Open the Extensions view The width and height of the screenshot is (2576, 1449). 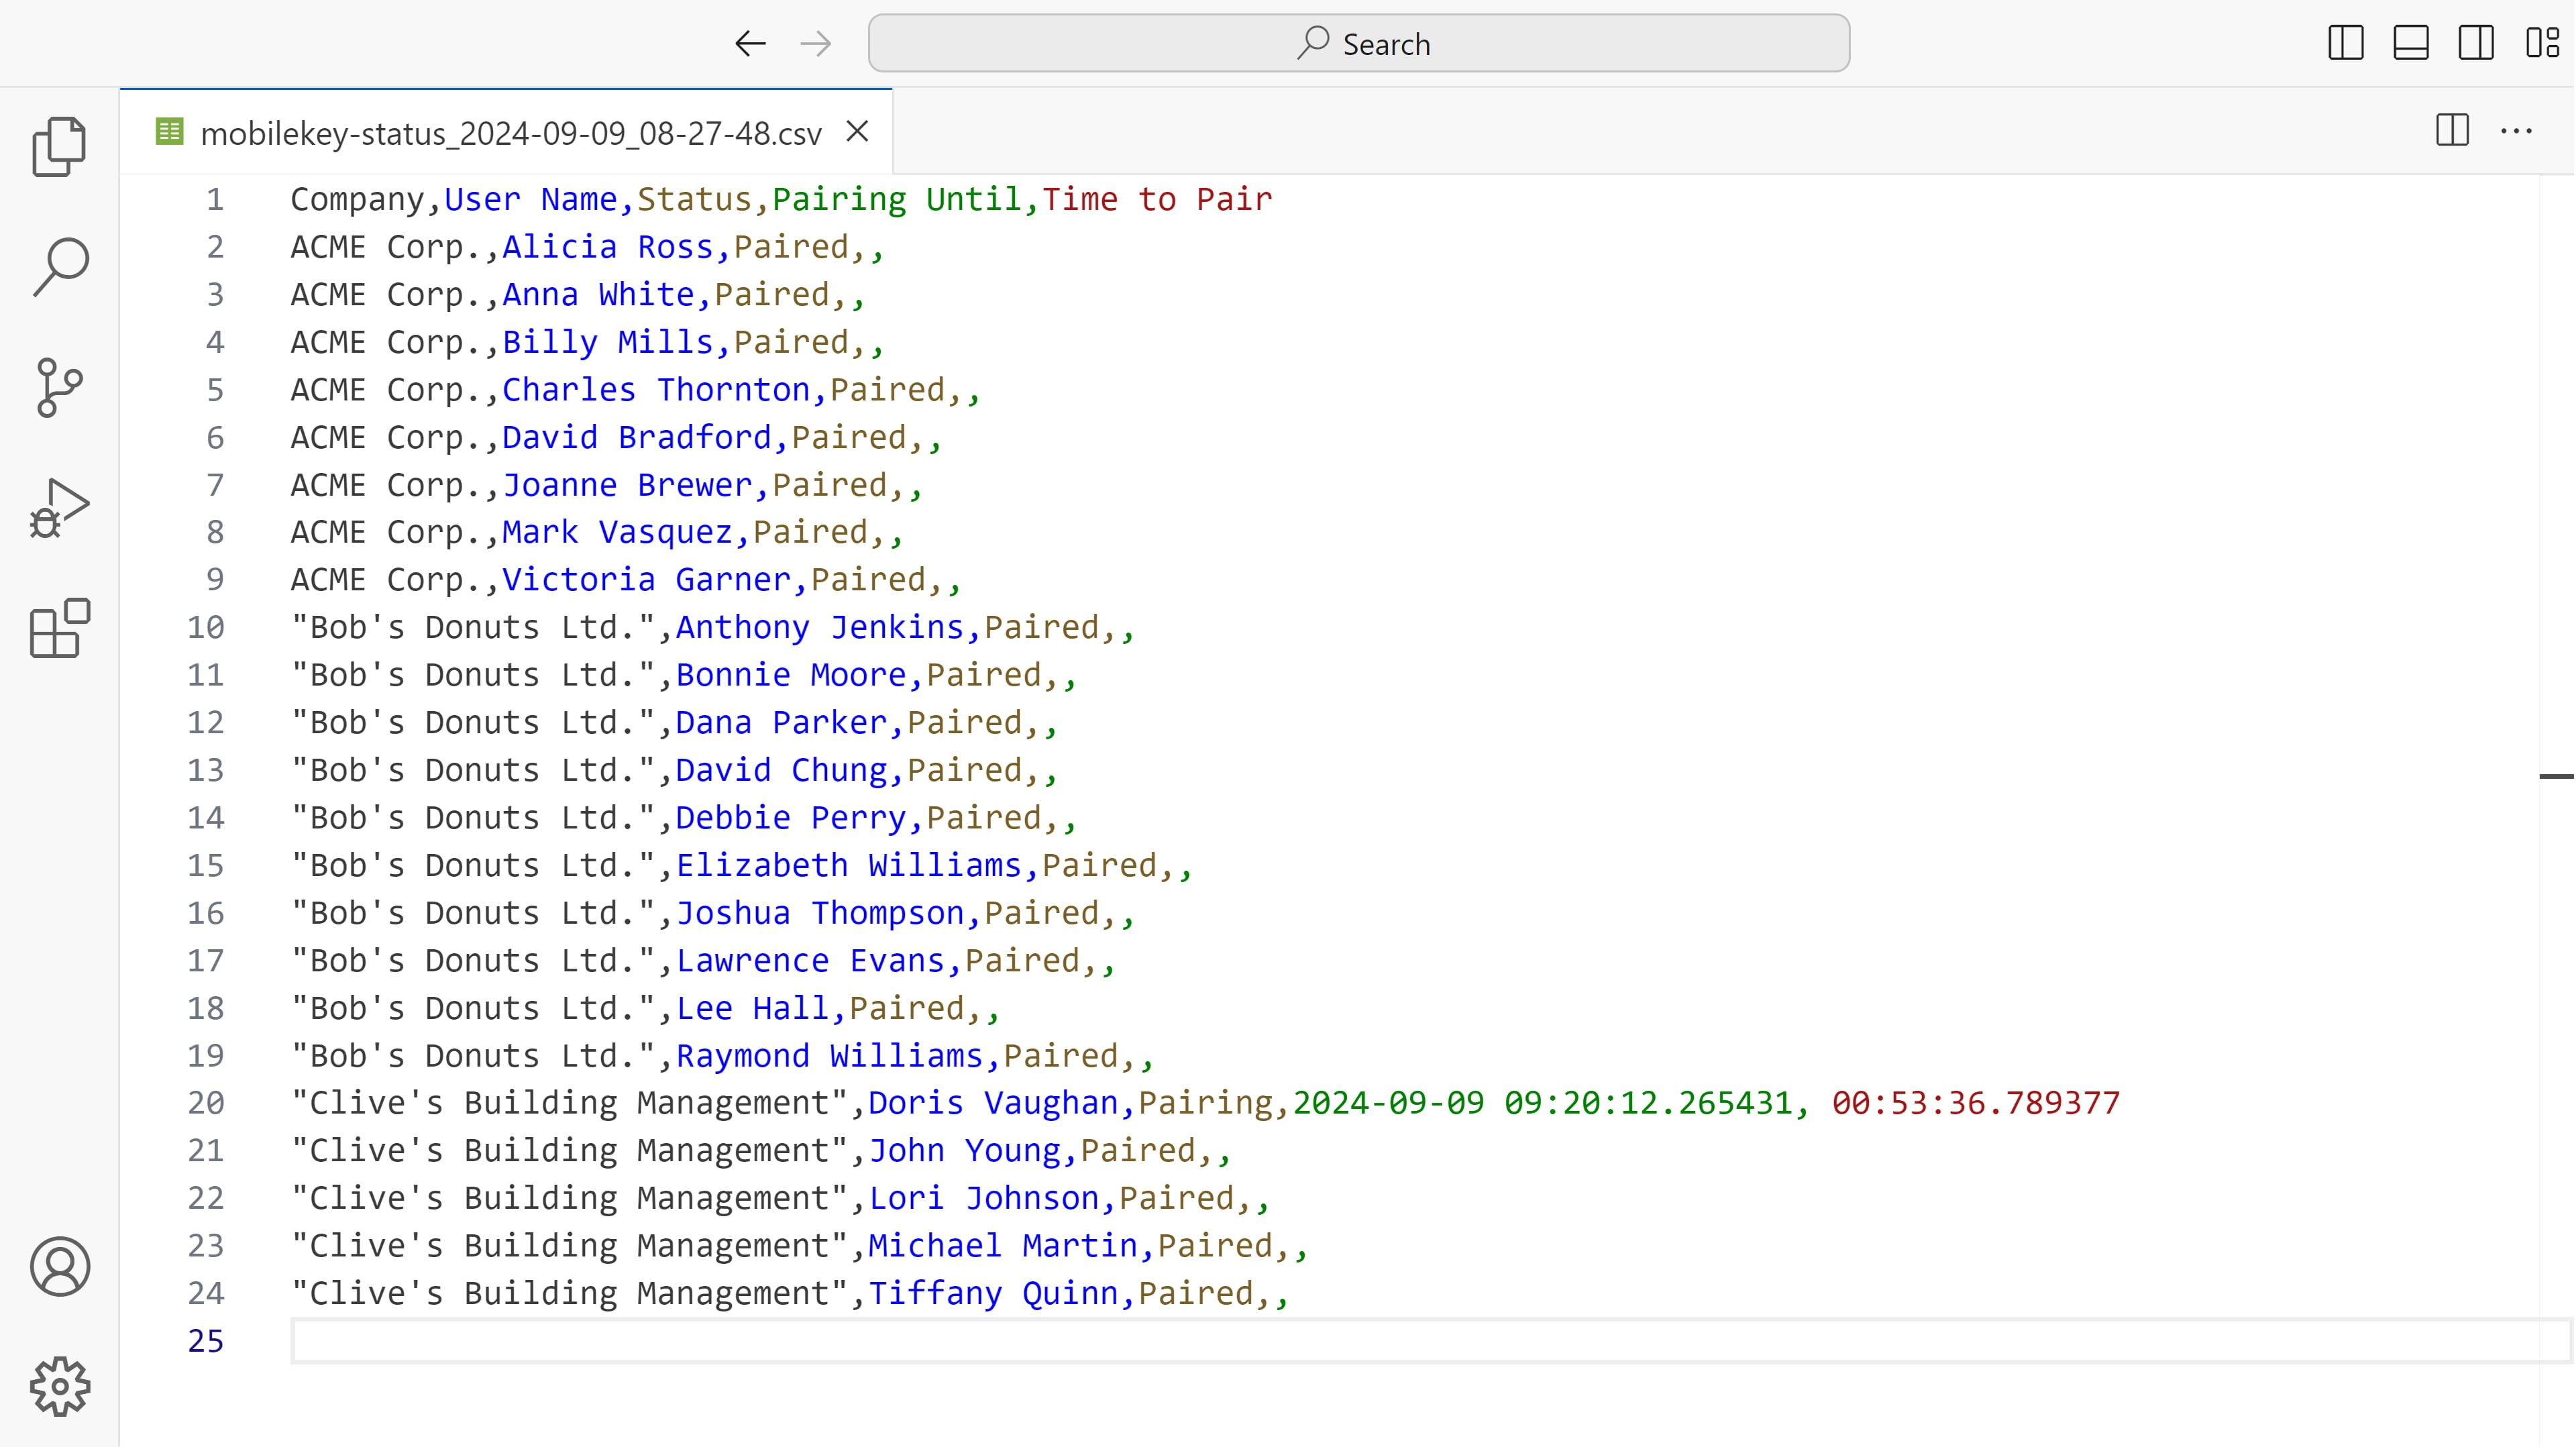click(60, 628)
